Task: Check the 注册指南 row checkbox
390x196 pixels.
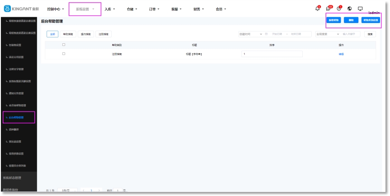Action: click(64, 54)
